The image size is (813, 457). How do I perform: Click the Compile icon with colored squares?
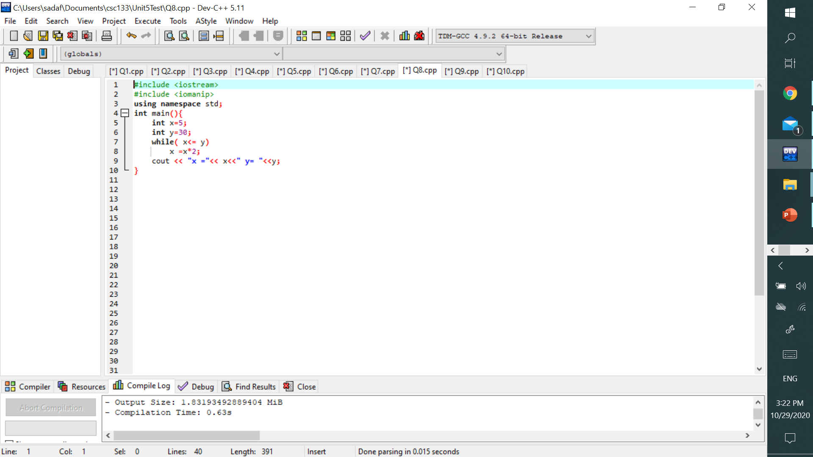[x=301, y=36]
